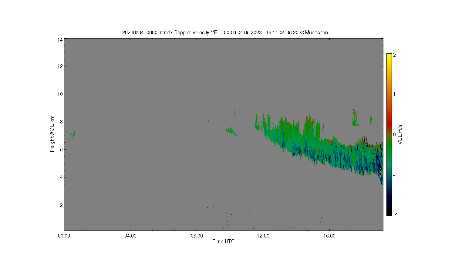This screenshot has width=455, height=273.
Task: Click the colorbar tick label -1
Action: coord(394,175)
